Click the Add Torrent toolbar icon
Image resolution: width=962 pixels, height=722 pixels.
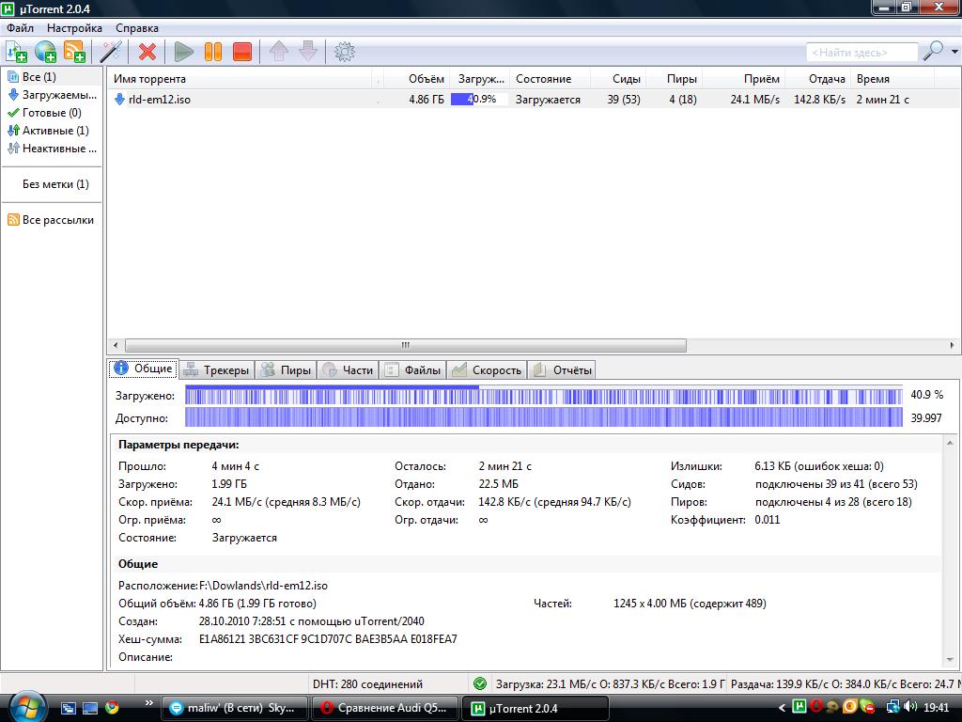pyautogui.click(x=16, y=52)
